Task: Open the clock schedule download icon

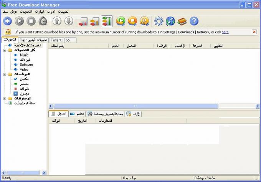Action: [43, 21]
